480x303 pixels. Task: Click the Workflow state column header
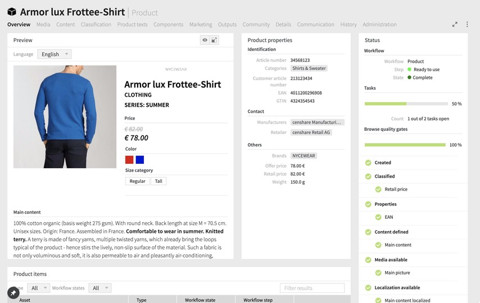click(200, 300)
